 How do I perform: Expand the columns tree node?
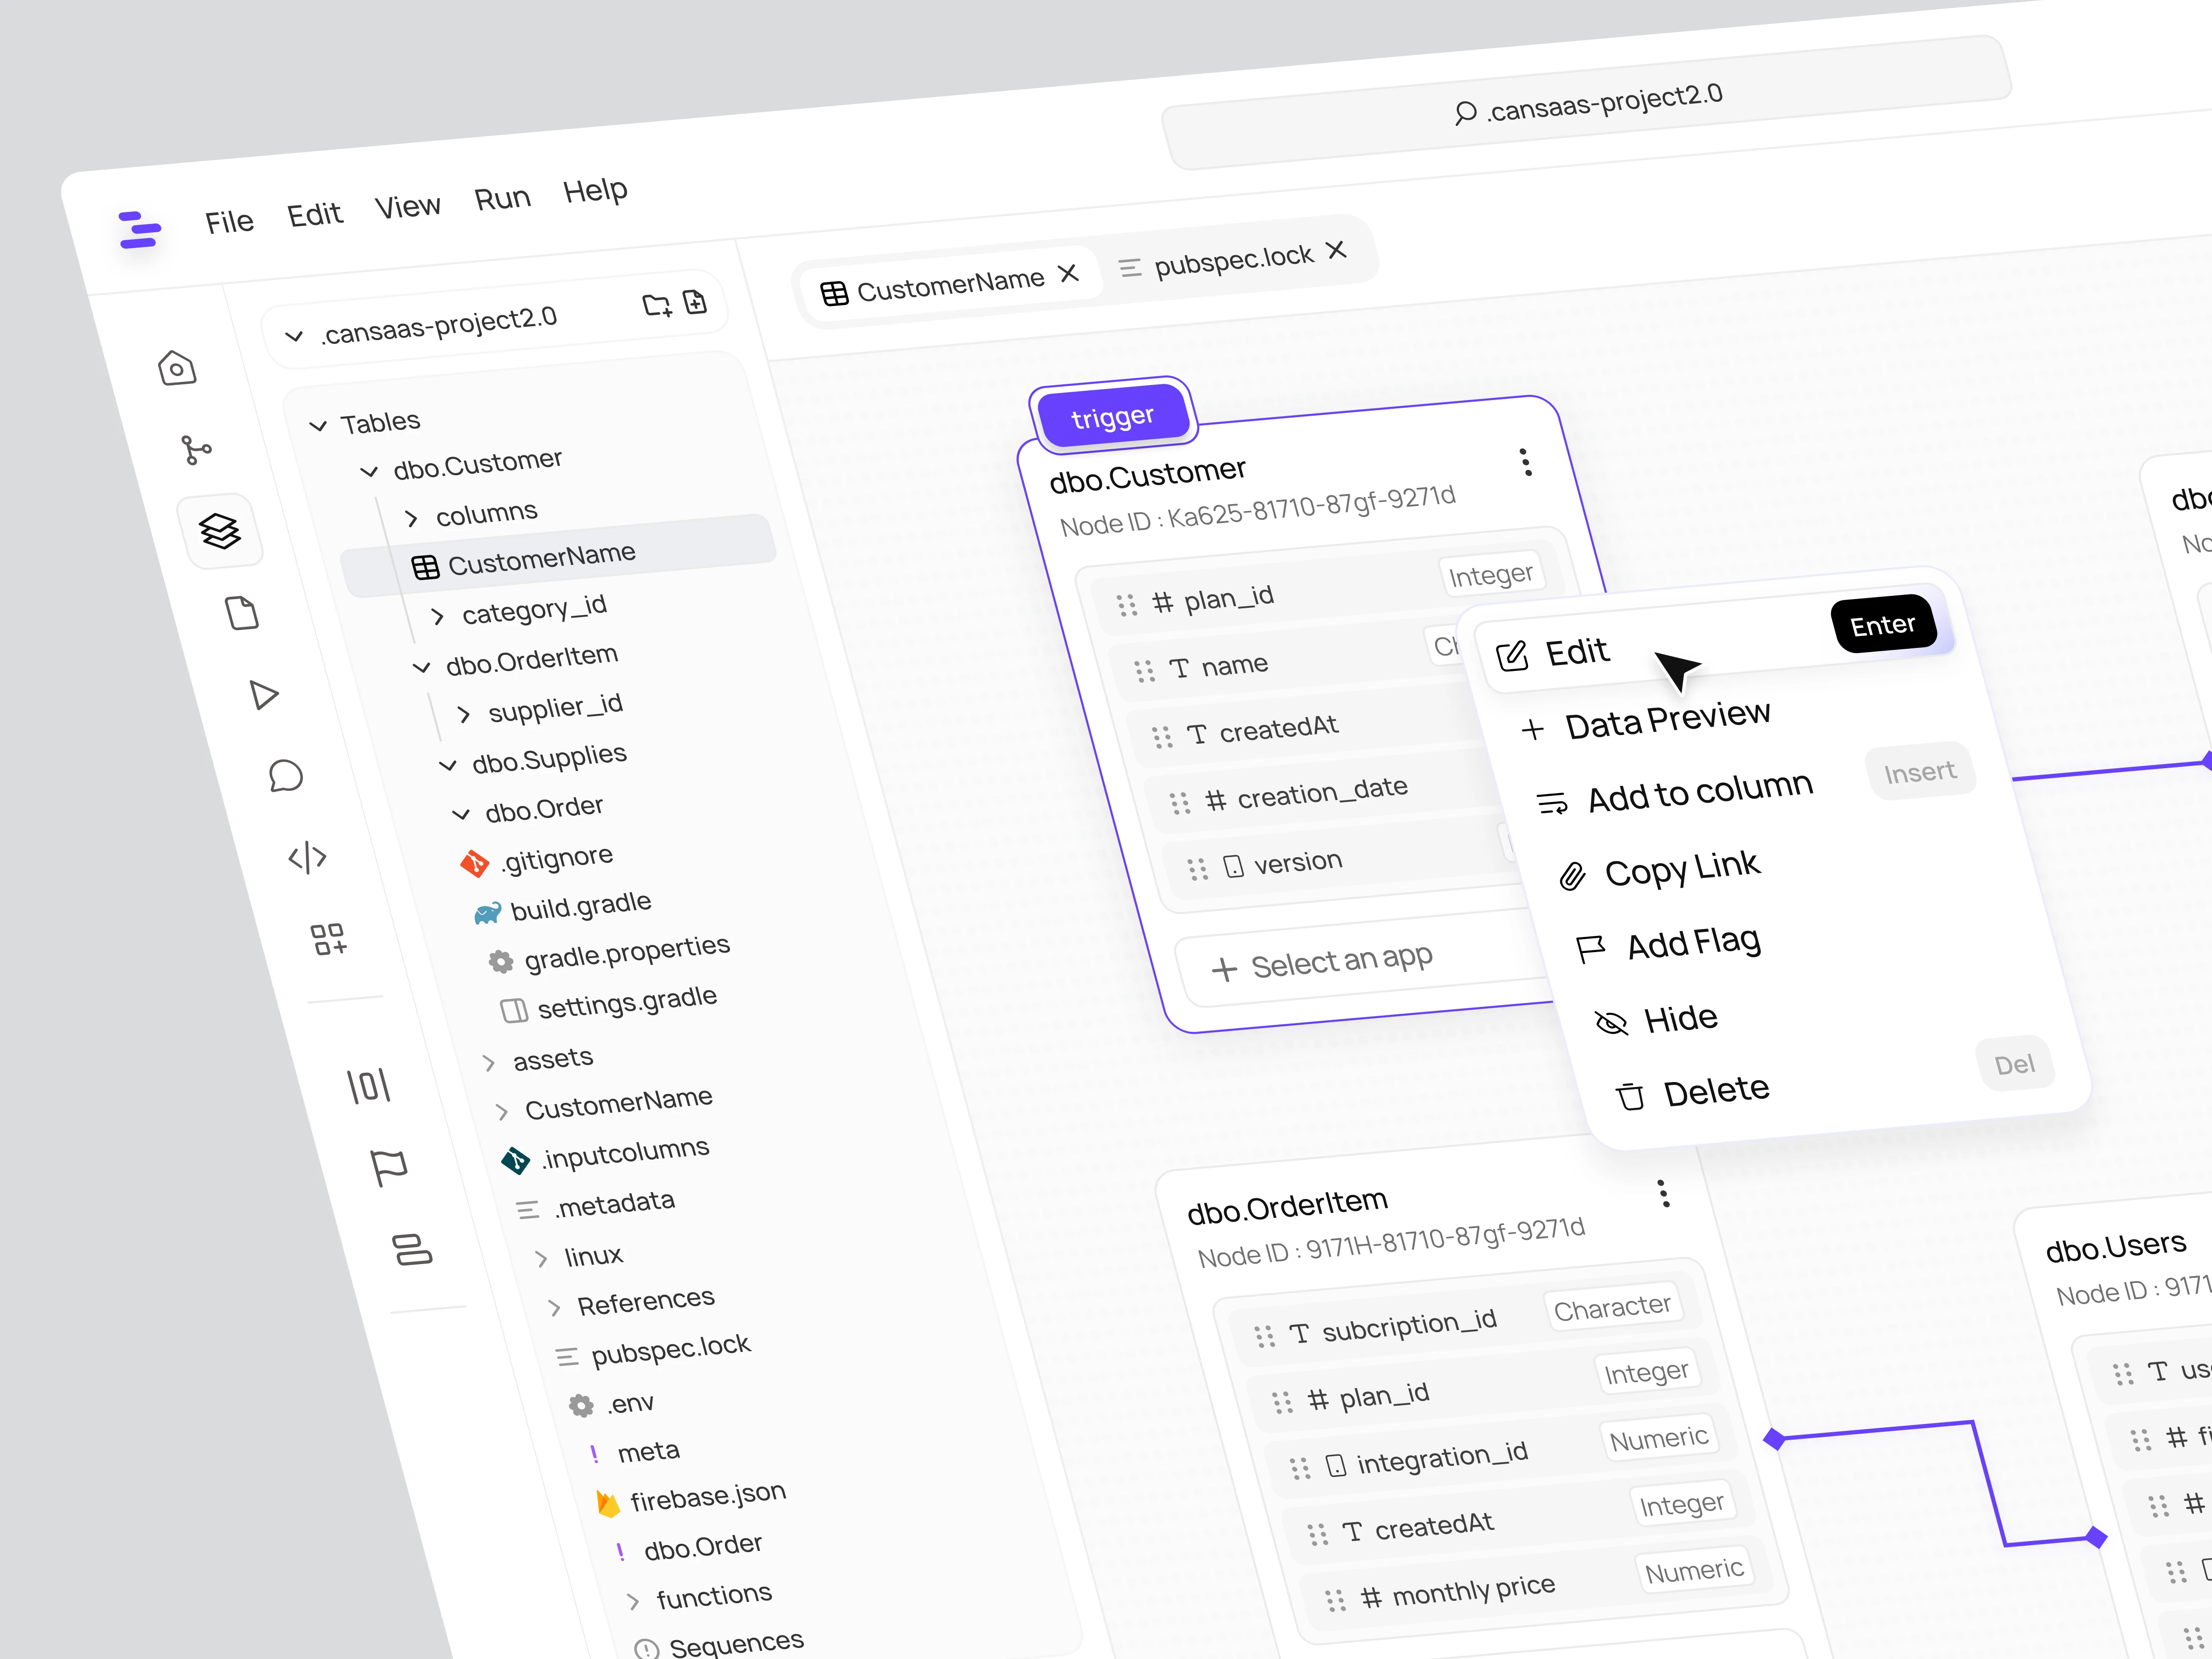click(412, 518)
